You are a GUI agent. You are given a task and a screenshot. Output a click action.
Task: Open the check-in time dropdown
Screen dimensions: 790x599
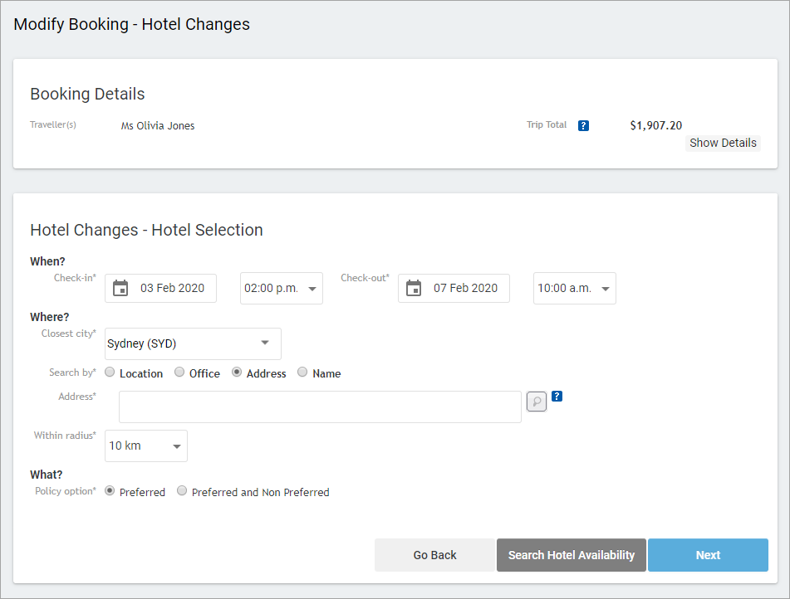(x=281, y=288)
